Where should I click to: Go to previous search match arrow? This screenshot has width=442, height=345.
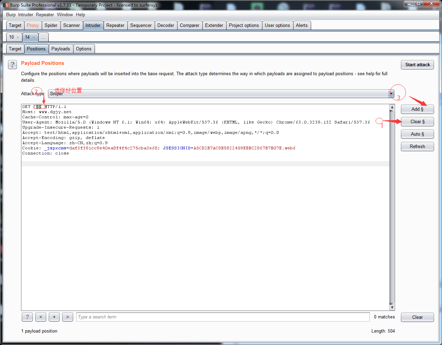(x=41, y=317)
